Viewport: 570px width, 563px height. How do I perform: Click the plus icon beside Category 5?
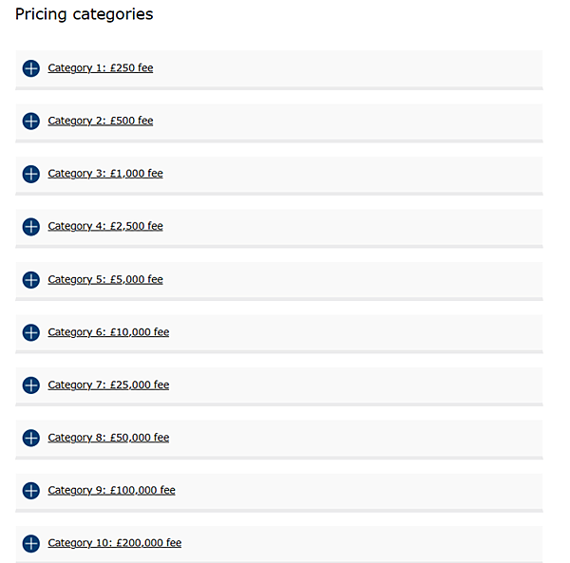pyautogui.click(x=31, y=280)
